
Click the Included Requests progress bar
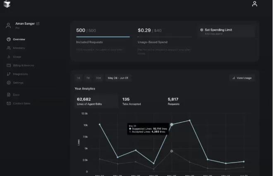click(103, 37)
